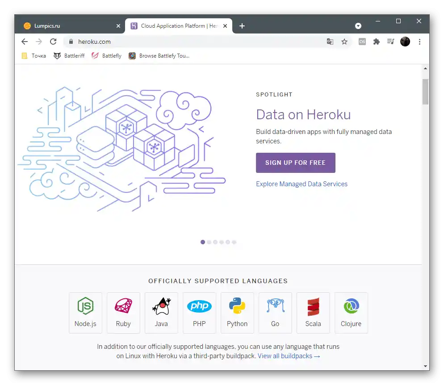Image resolution: width=444 pixels, height=385 pixels.
Task: Select the third carousel dot
Action: (215, 242)
